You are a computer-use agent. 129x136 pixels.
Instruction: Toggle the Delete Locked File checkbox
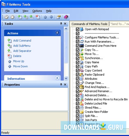click(78, 104)
